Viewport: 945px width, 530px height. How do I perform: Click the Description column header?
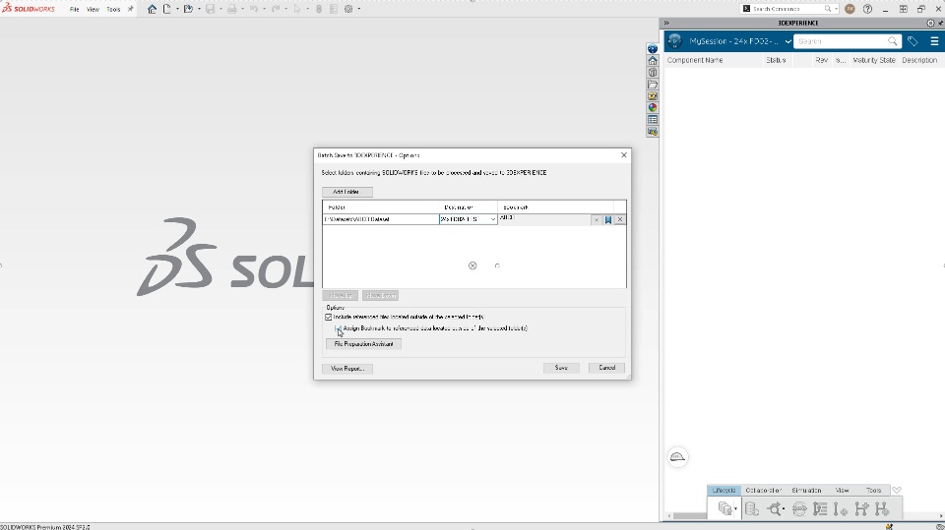(919, 60)
